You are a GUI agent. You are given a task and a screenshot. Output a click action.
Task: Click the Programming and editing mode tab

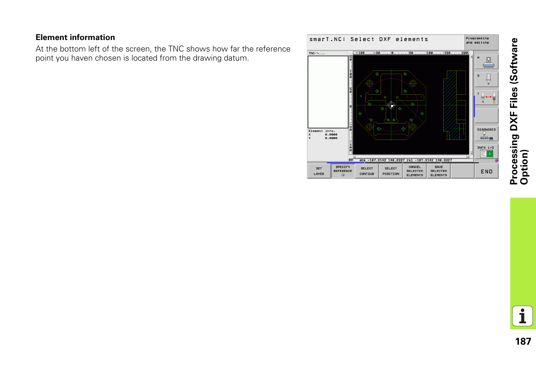click(481, 42)
